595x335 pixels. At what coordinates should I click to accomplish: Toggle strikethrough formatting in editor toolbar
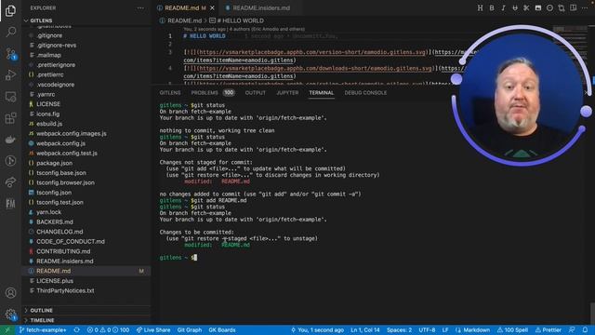[x=515, y=7]
